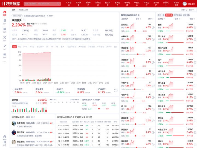Click plus icon in 房地产服务 sector row
This screenshot has width=197, height=148.
click(195, 51)
